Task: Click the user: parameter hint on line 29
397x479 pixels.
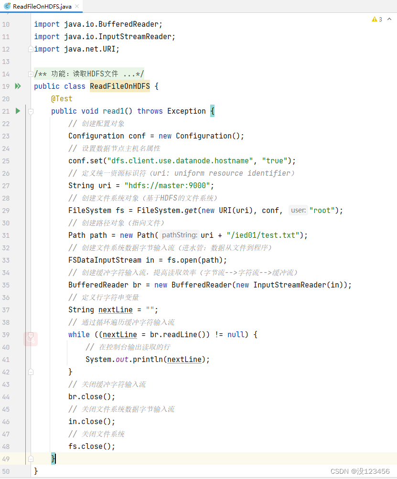Action: click(298, 210)
